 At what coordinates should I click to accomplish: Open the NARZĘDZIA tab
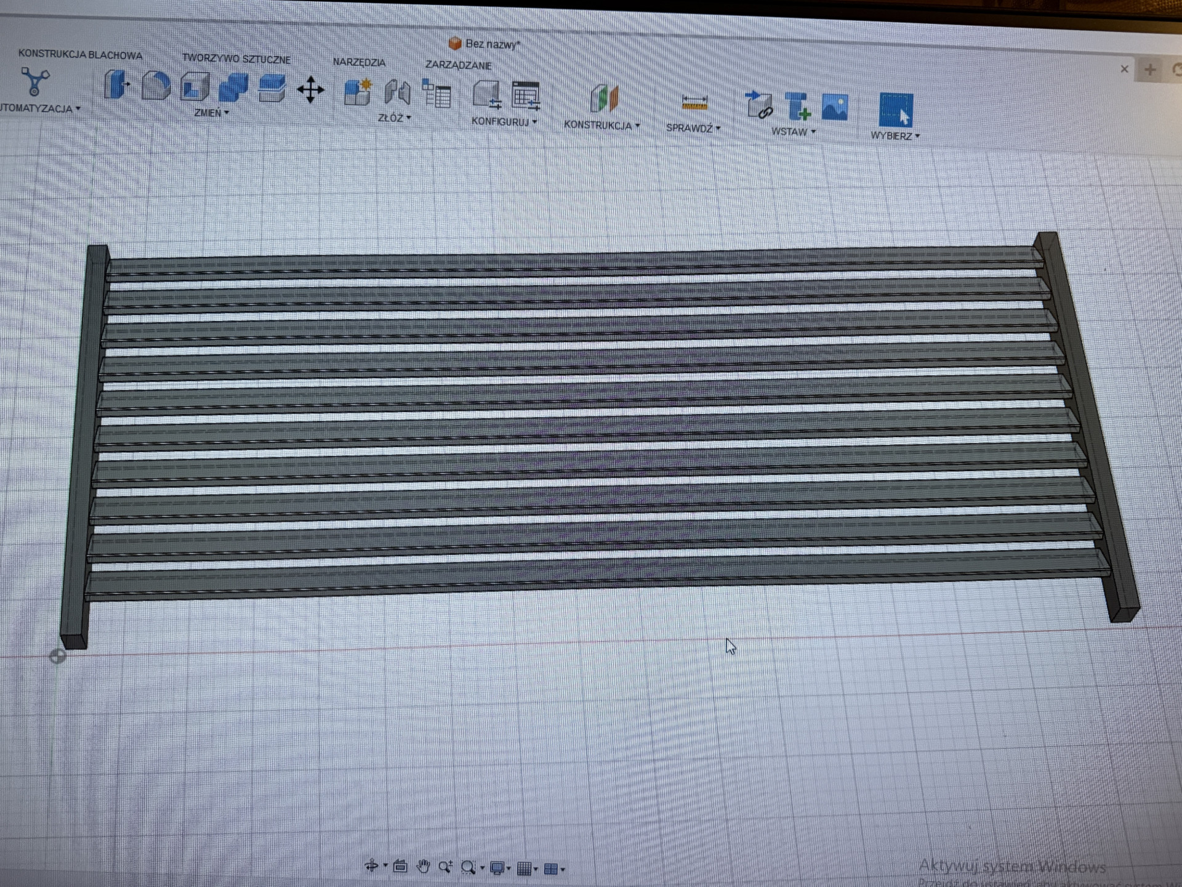point(359,62)
